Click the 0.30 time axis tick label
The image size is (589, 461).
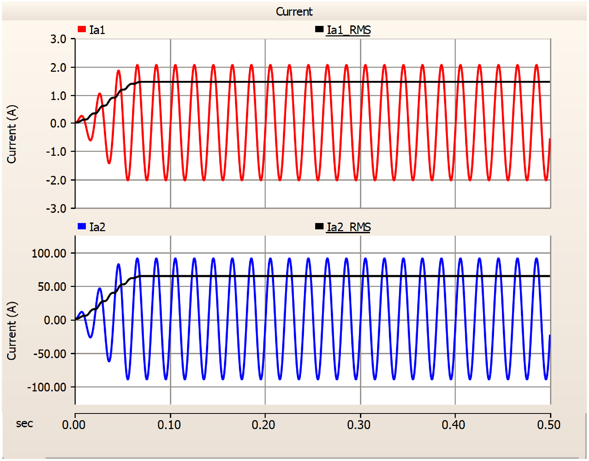358,425
